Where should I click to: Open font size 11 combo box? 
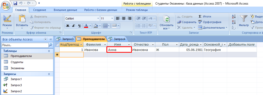(107, 18)
